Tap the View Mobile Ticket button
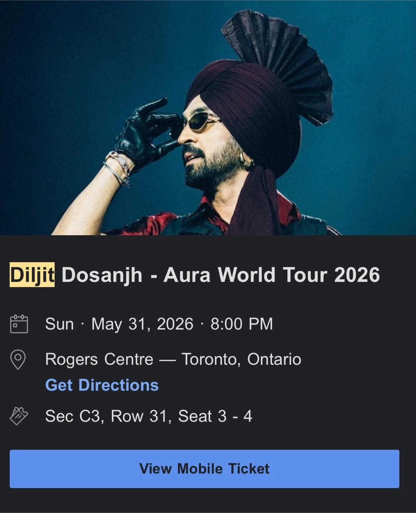The width and height of the screenshot is (416, 513). 204,469
